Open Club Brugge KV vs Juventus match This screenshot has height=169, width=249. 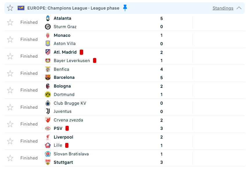pos(125,107)
